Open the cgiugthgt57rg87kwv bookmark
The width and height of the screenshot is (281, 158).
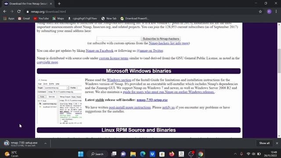[x=83, y=18]
